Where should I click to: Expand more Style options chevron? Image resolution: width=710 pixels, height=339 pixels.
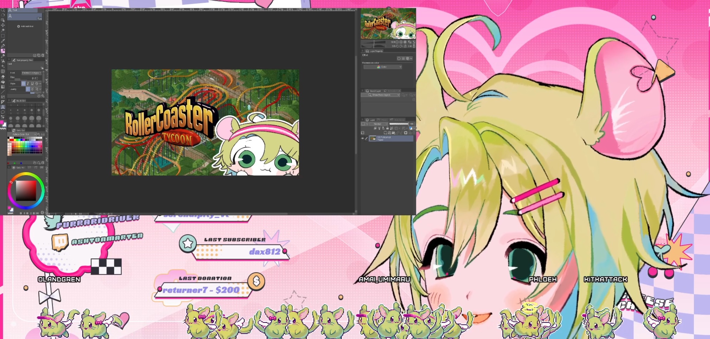coord(40,84)
